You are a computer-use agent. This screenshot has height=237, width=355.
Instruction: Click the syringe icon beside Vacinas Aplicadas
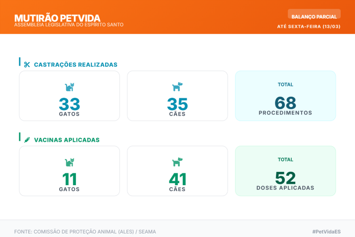point(27,140)
